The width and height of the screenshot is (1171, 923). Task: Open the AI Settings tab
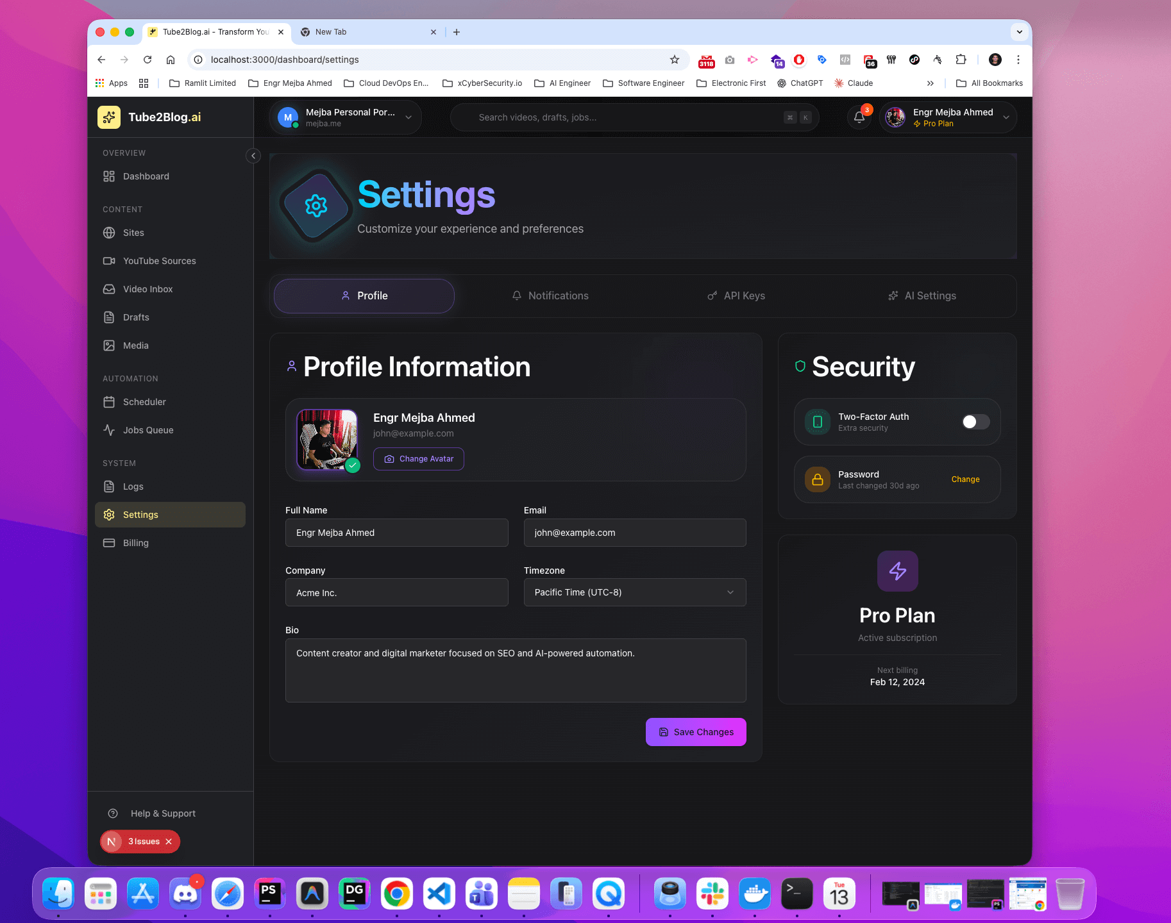[x=922, y=295]
